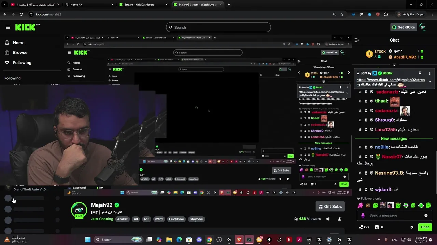Open Discord from the taskbar
Viewport: 437px width, 245px height.
point(199,240)
